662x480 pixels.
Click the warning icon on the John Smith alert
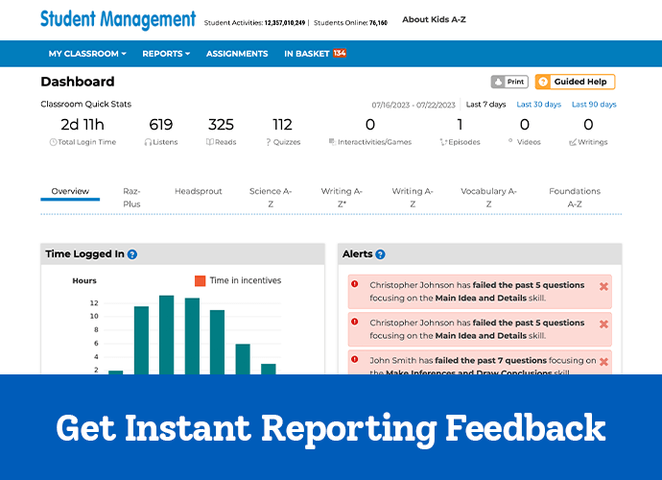pos(355,359)
